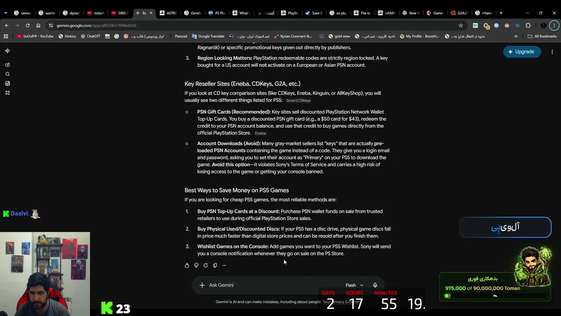
Task: Open the History bookmark
Action: tap(67, 36)
